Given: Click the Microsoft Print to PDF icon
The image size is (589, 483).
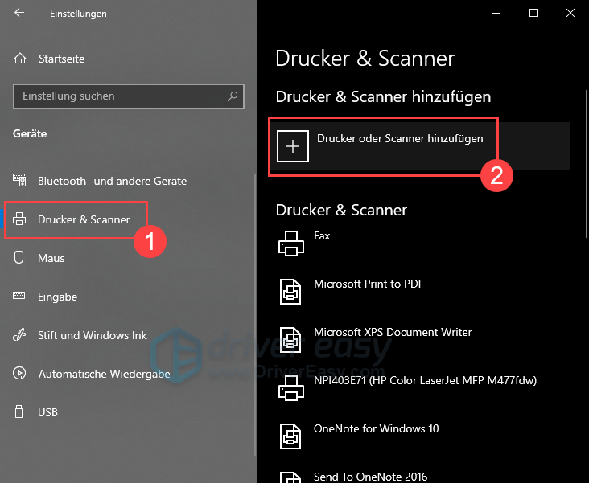Looking at the screenshot, I should [290, 292].
